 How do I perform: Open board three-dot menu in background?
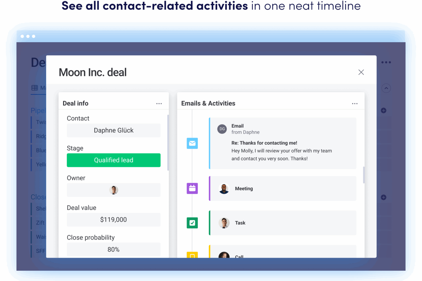pos(386,62)
